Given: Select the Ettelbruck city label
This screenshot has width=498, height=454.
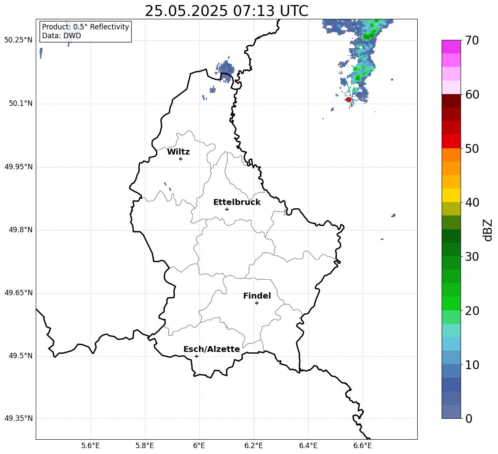Looking at the screenshot, I should 237,202.
